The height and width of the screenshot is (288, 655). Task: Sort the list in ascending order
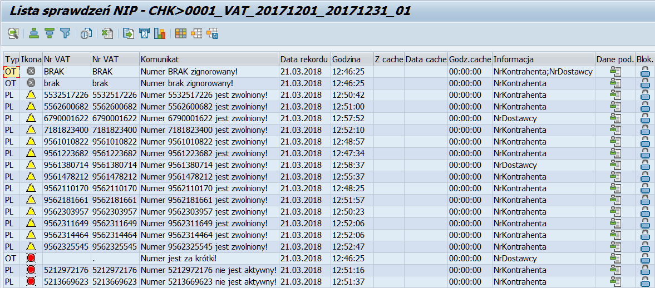coord(34,34)
